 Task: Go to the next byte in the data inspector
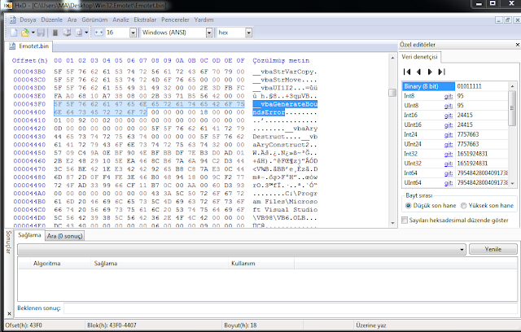tap(430, 72)
